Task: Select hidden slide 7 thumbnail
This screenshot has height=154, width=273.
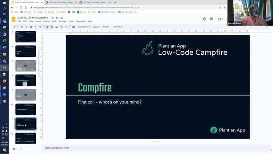Action: coord(26,65)
